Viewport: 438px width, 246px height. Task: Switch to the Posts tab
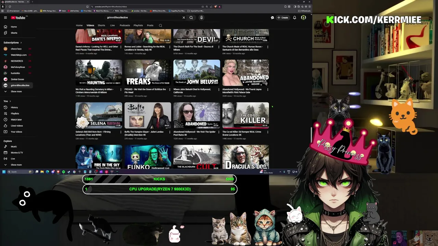coord(150,25)
